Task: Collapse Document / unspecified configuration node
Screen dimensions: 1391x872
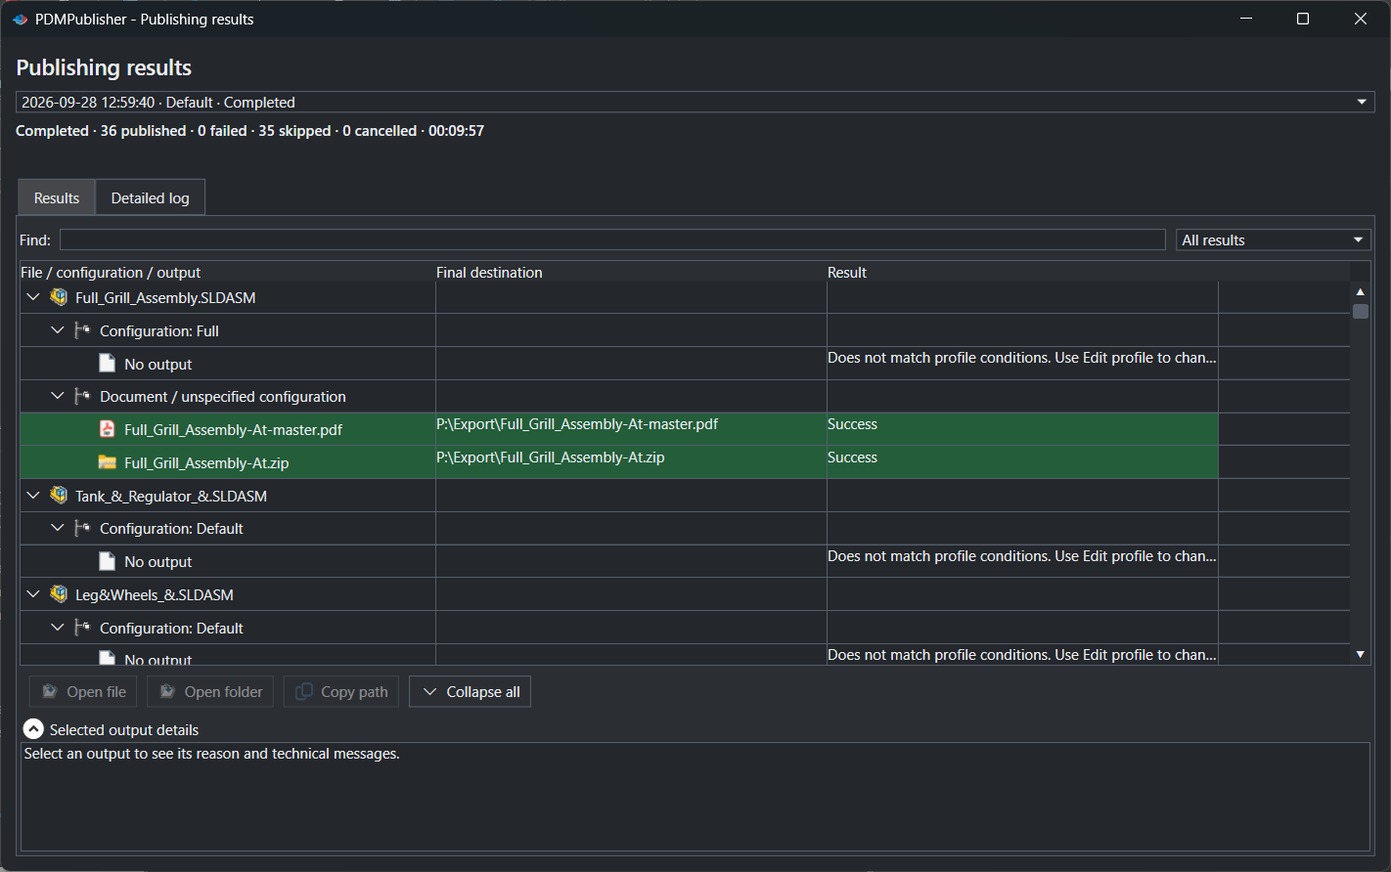Action: [58, 396]
